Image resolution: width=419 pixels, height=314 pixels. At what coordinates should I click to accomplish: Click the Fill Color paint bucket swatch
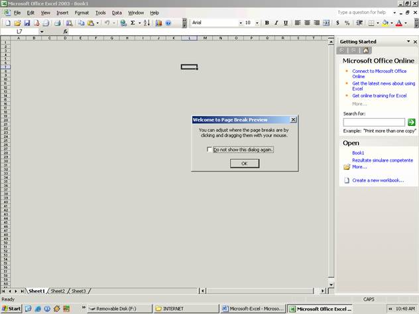[x=385, y=23]
